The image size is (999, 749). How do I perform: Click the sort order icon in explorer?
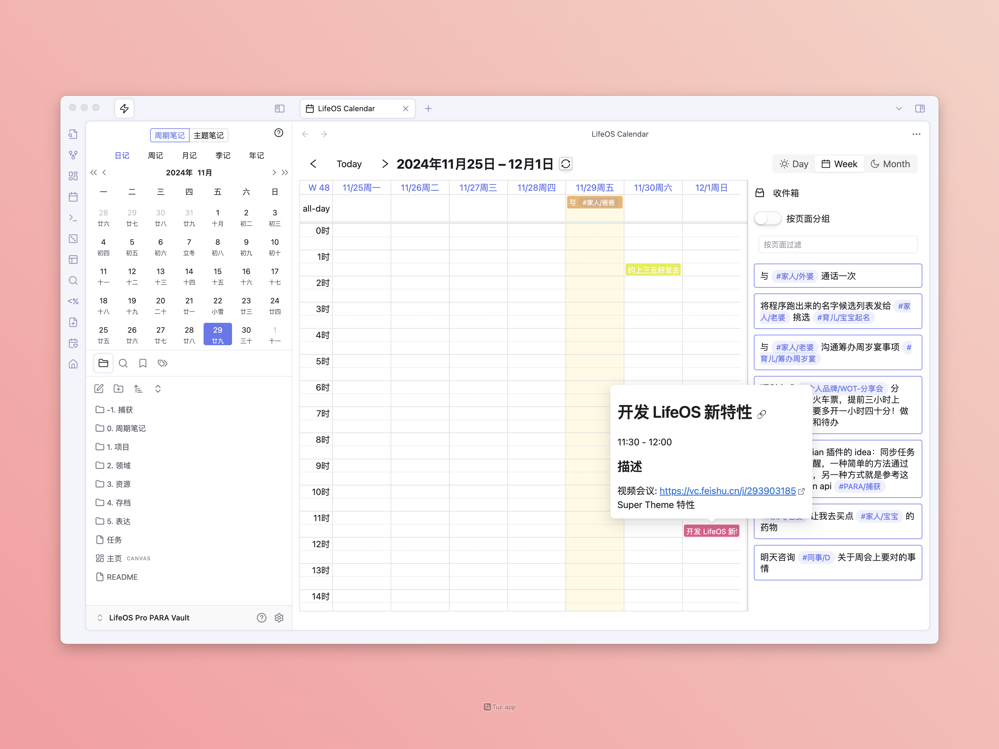pyautogui.click(x=138, y=389)
